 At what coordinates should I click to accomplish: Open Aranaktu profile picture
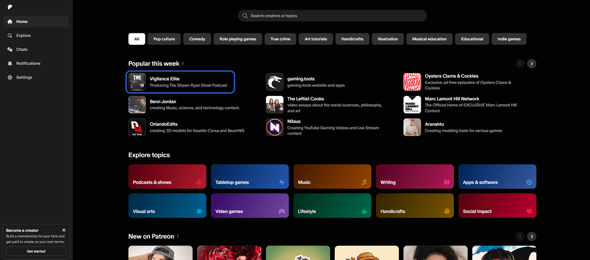pos(412,127)
